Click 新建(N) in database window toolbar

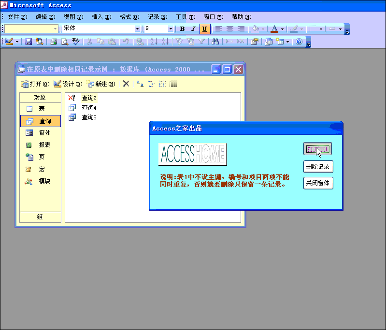pos(101,84)
